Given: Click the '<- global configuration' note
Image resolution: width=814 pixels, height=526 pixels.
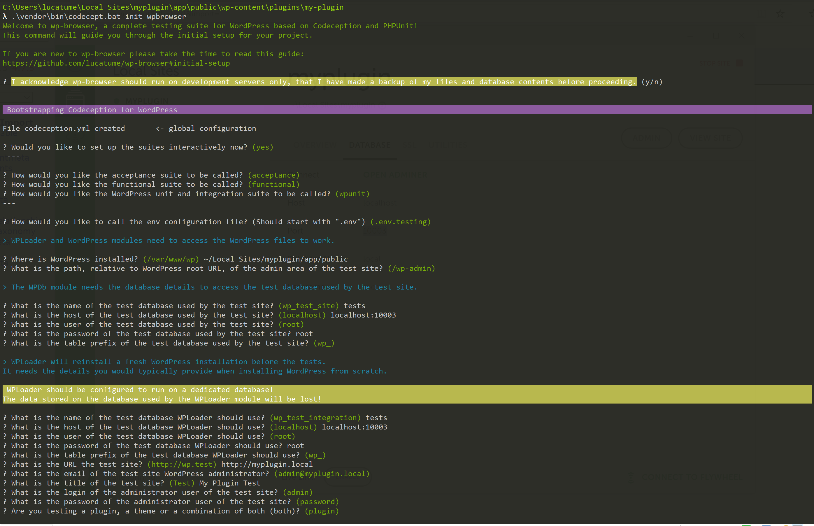Looking at the screenshot, I should coord(206,128).
